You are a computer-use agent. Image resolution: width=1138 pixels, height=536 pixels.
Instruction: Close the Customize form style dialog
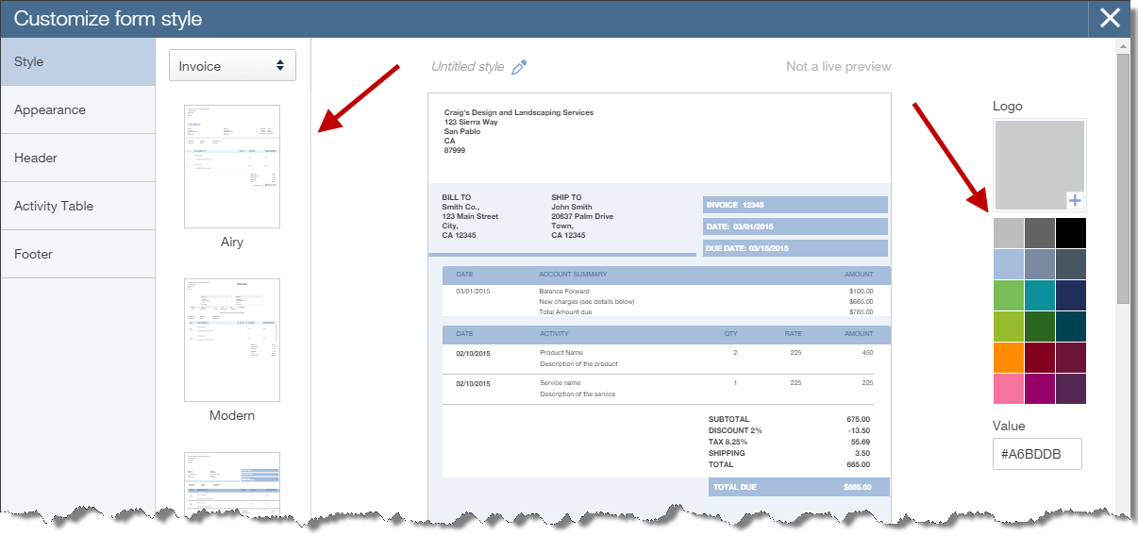tap(1110, 18)
